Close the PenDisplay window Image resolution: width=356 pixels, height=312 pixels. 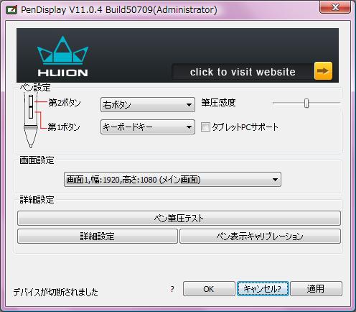point(335,7)
